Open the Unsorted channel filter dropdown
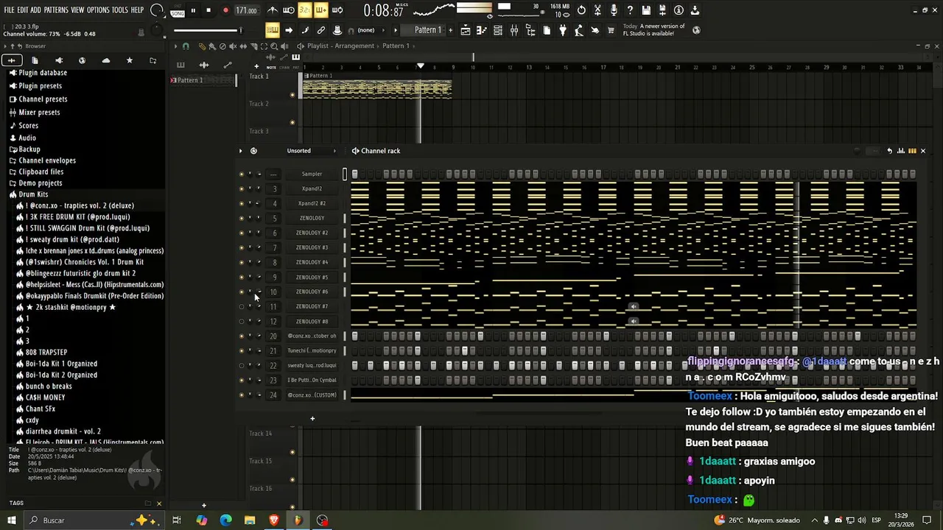The height and width of the screenshot is (530, 943). tap(312, 151)
